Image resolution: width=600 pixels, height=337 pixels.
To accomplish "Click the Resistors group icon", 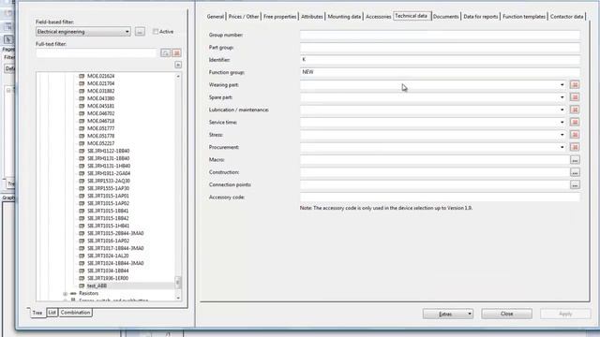I will pos(73,293).
